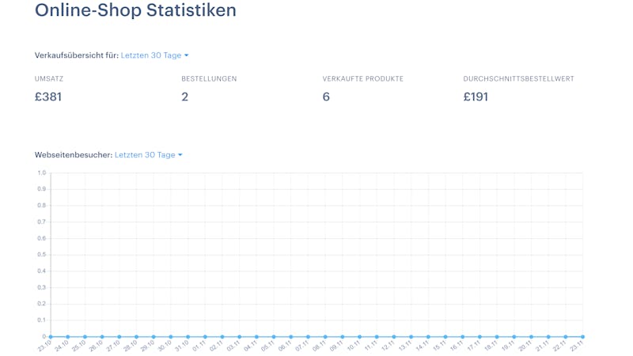Screen dimensions: 633x356
Task: Click the chart data point for 27.10
Action: [x=119, y=337]
